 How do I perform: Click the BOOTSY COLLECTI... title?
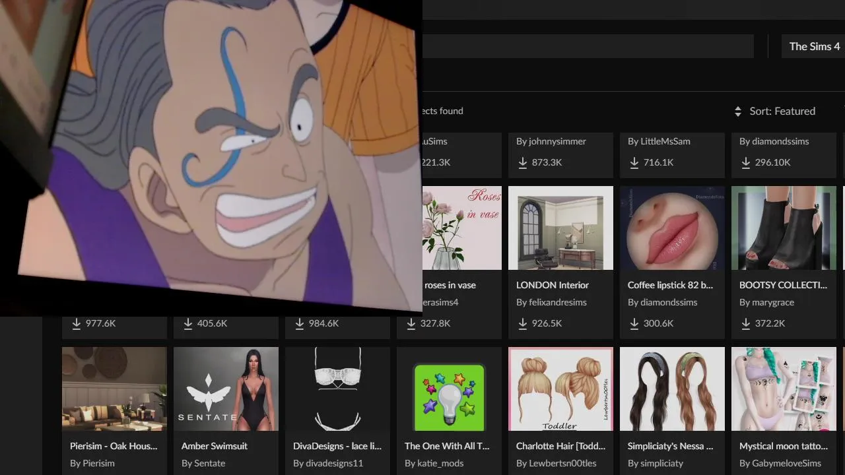tap(783, 285)
